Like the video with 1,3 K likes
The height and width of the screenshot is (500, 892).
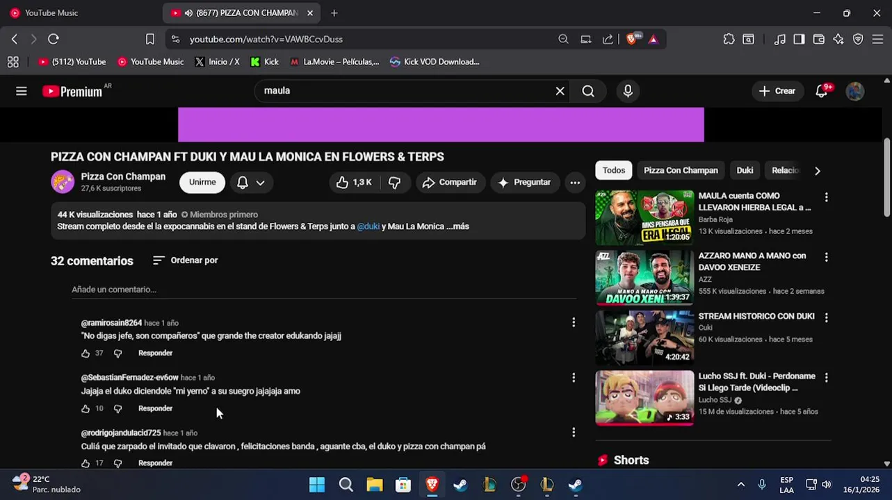click(x=355, y=182)
